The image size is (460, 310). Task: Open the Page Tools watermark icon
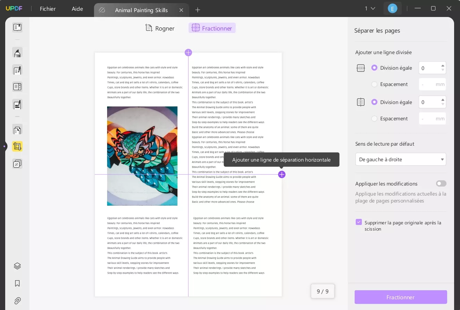(x=17, y=163)
